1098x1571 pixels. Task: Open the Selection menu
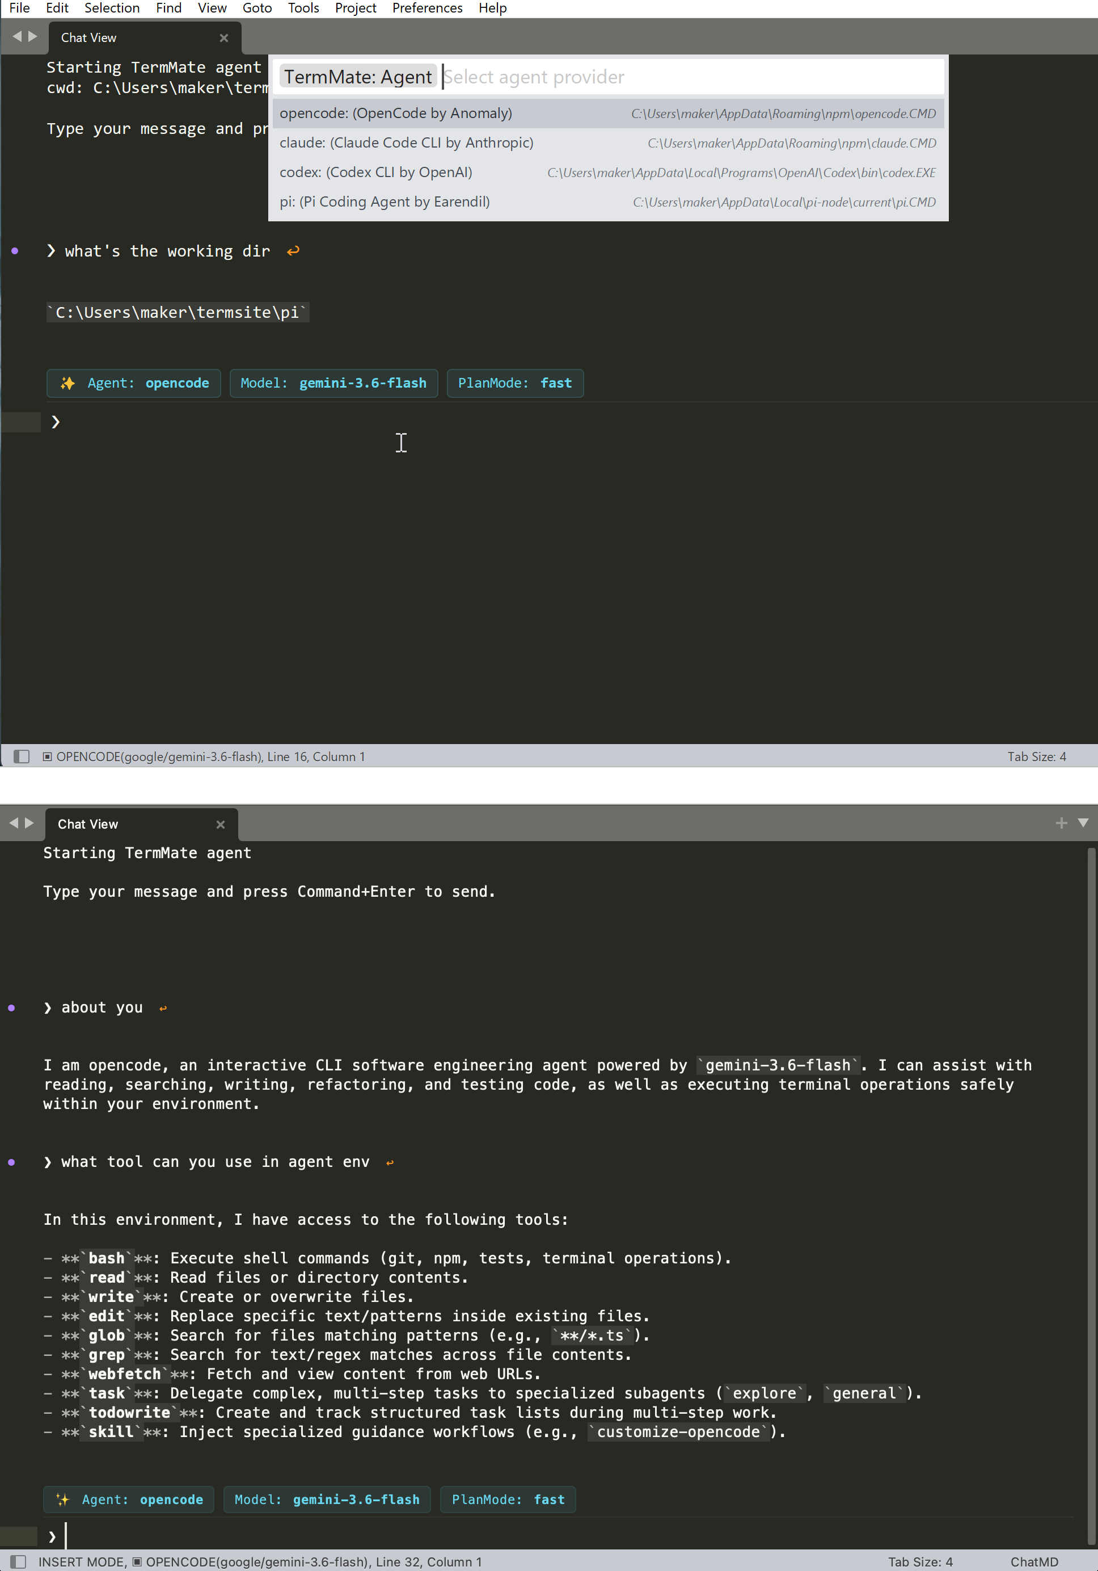111,8
